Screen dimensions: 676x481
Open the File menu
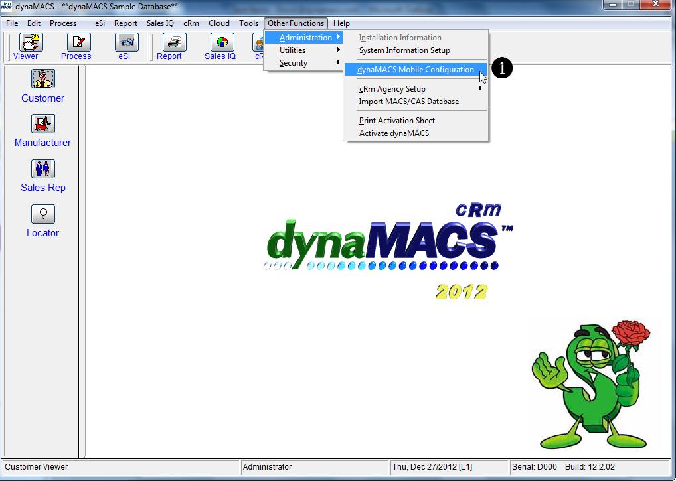coord(12,23)
